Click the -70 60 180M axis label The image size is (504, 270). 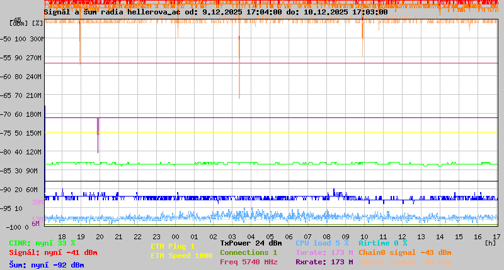pyautogui.click(x=21, y=114)
